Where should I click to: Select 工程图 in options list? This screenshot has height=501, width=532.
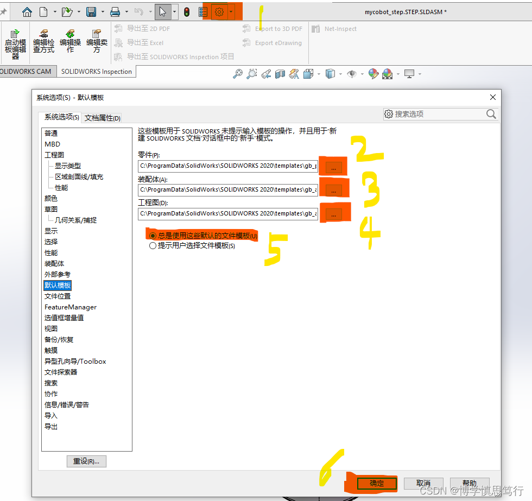point(54,155)
